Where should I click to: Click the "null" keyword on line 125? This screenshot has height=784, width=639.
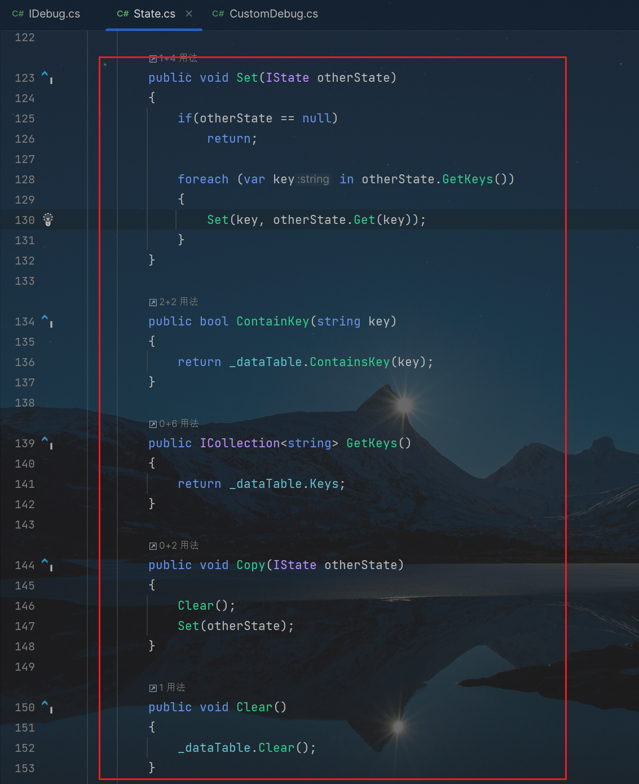[316, 118]
